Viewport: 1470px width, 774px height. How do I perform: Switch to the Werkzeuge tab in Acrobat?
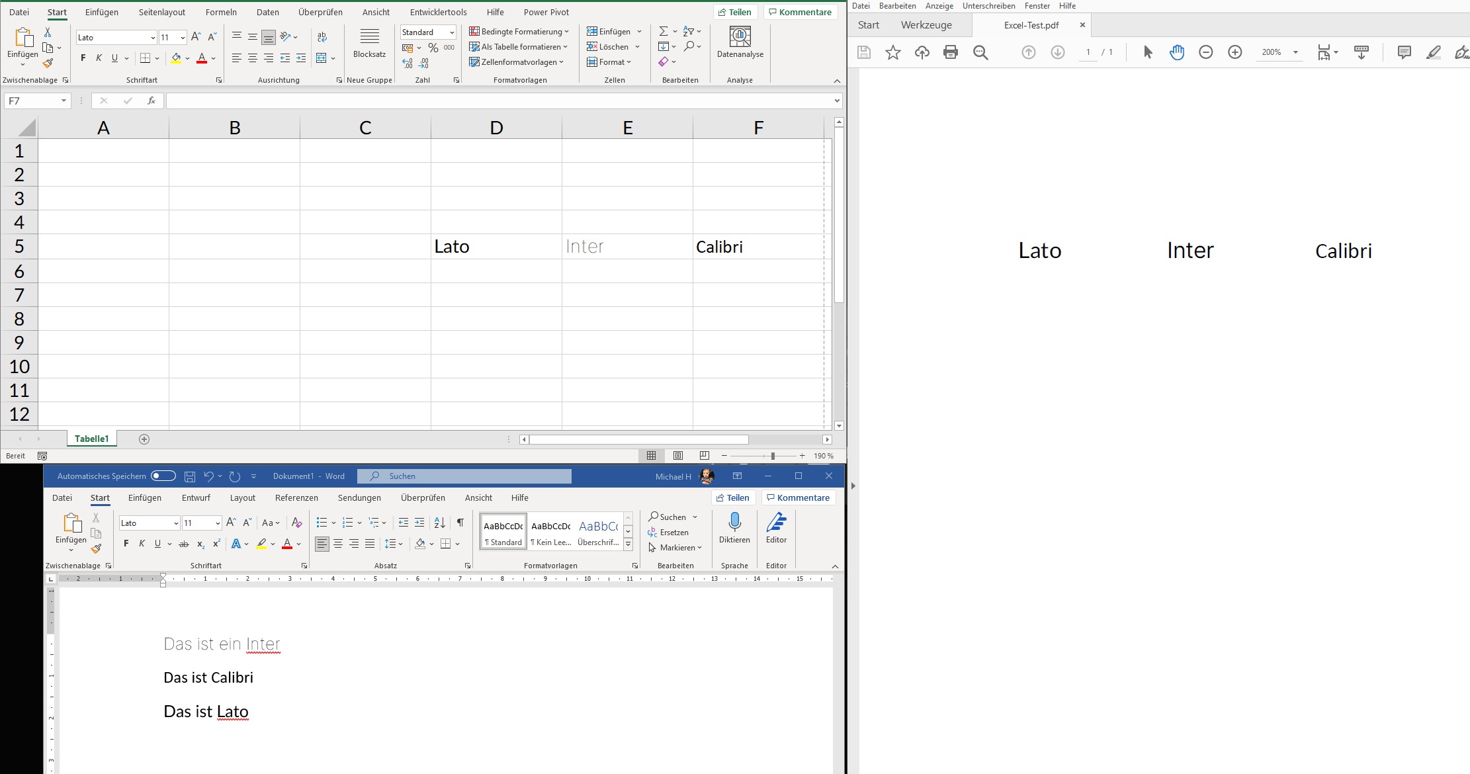926,24
